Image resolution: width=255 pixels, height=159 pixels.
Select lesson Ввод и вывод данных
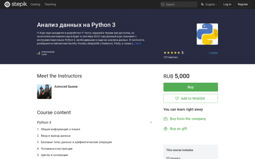(x=56, y=136)
